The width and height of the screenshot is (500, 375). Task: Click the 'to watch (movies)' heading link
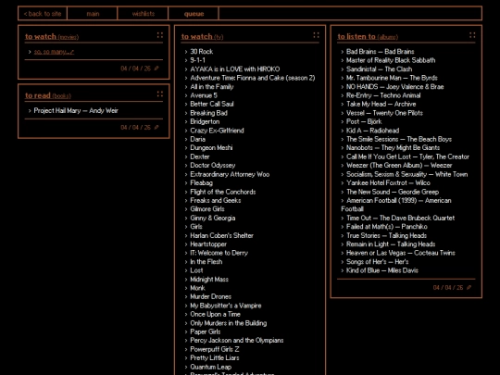tap(52, 37)
